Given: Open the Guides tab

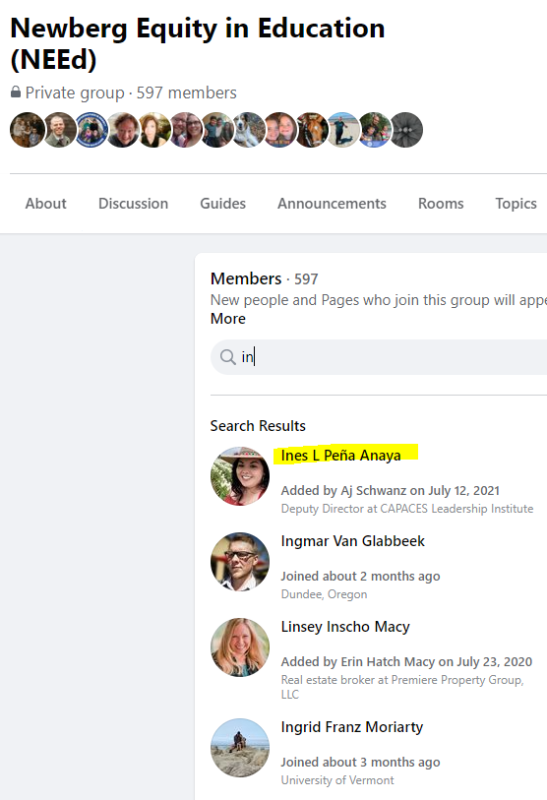Looking at the screenshot, I should click(x=223, y=204).
